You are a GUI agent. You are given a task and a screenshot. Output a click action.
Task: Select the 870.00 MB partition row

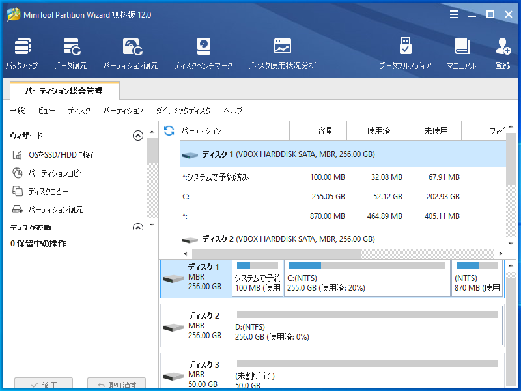(343, 216)
